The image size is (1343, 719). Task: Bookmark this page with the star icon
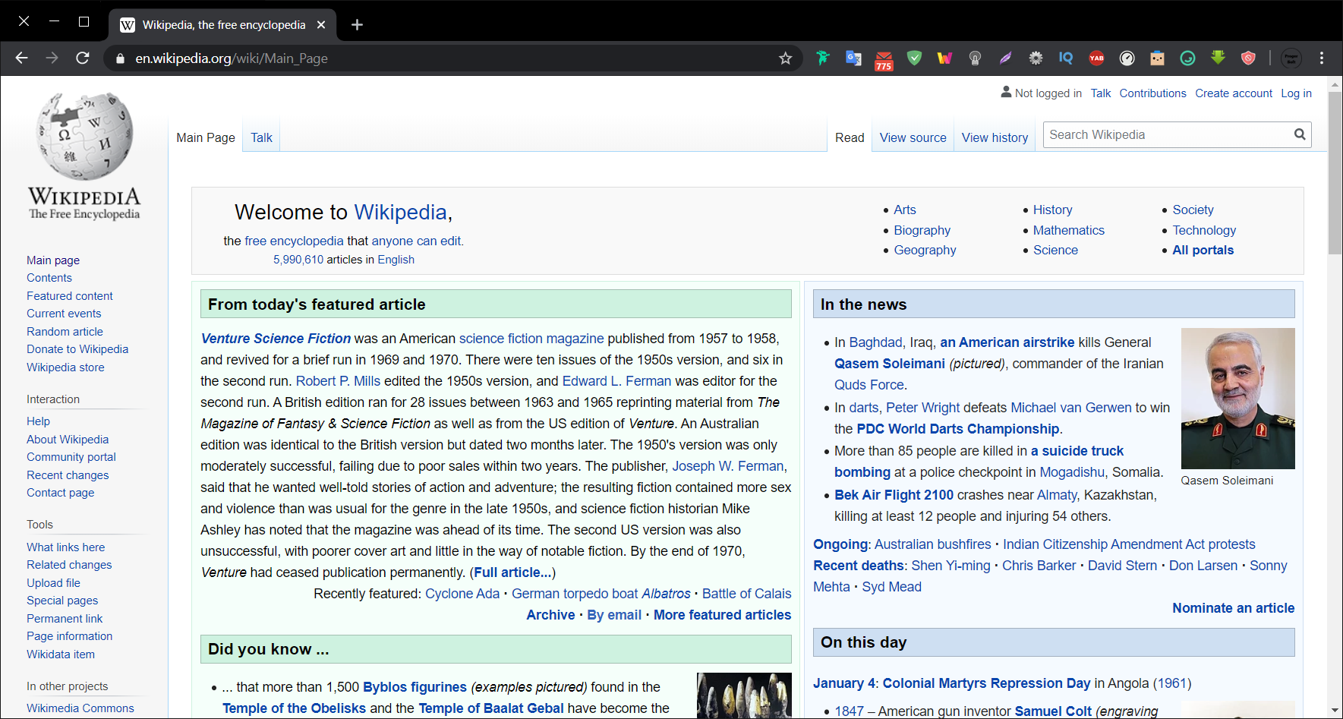785,58
